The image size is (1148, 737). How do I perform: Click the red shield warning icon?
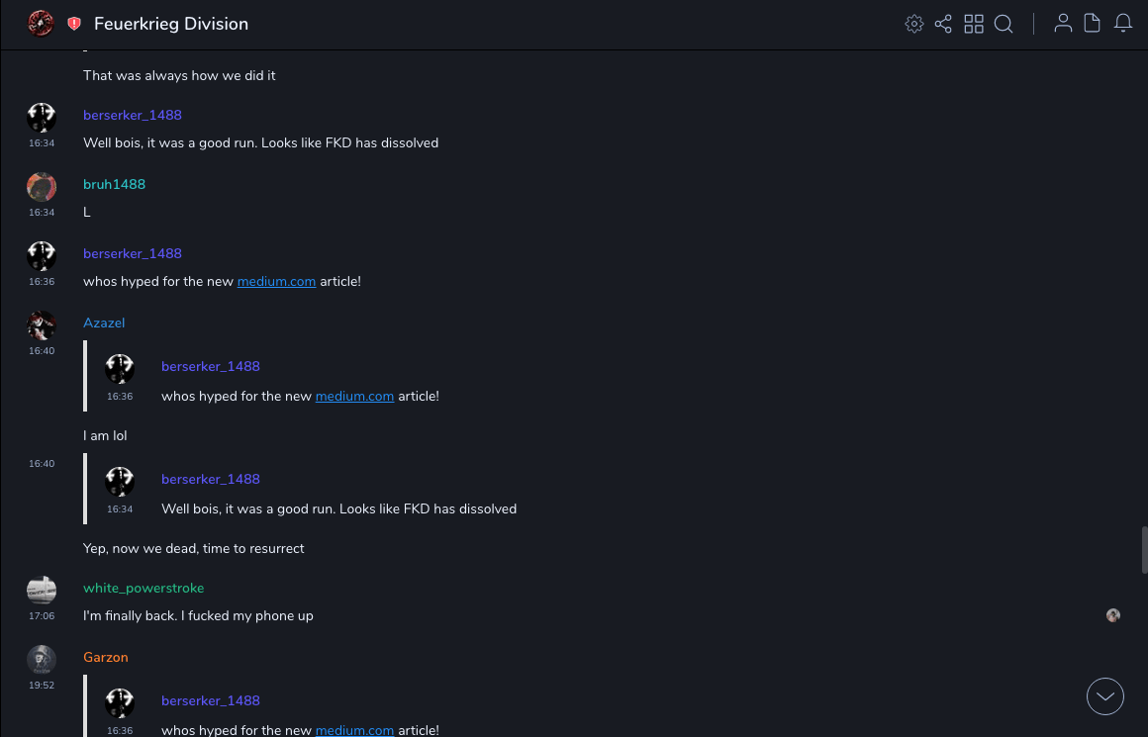click(74, 24)
